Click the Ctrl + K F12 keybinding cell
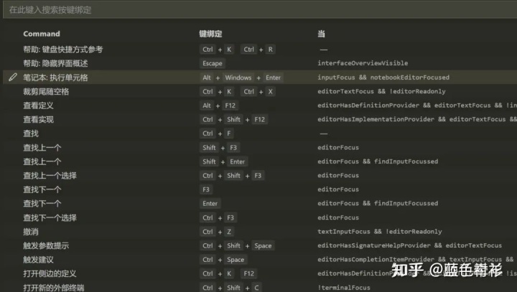The image size is (517, 292). coord(228,273)
